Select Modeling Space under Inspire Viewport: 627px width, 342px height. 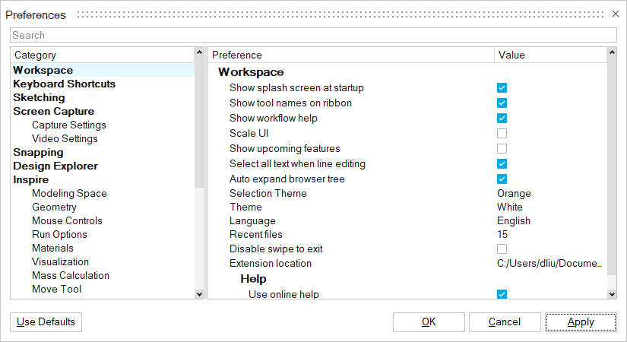pyautogui.click(x=69, y=194)
